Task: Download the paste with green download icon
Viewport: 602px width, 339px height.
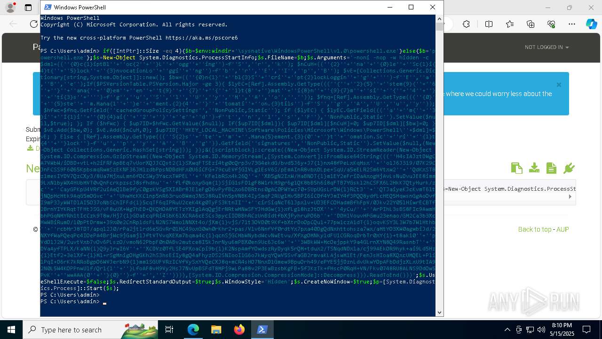Action: pyautogui.click(x=534, y=168)
